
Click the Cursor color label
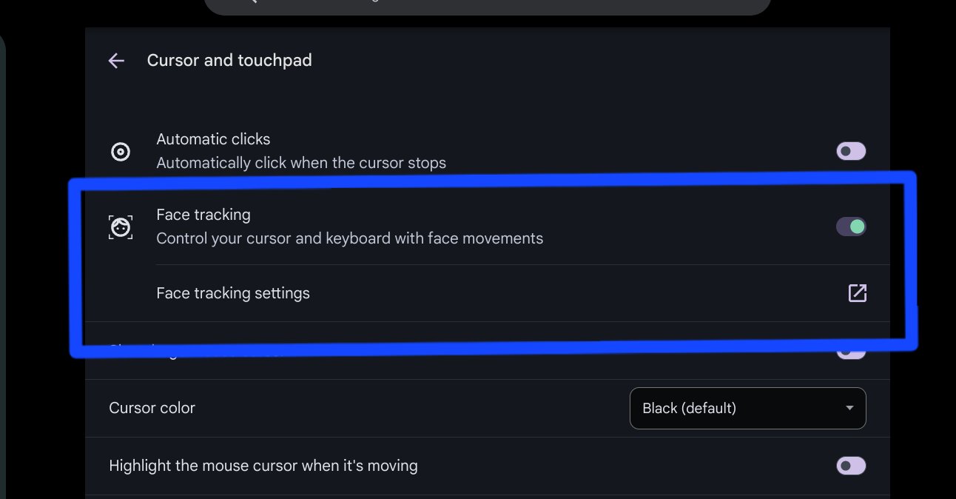point(152,408)
